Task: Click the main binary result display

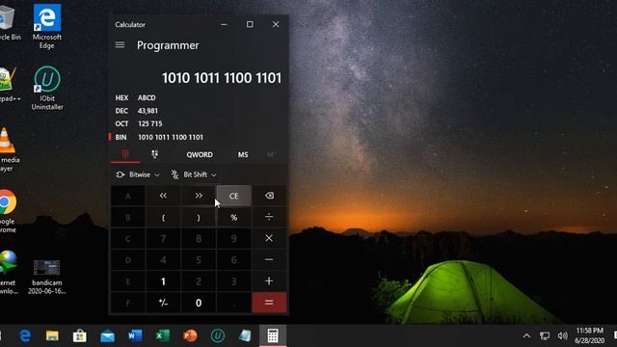Action: [x=222, y=78]
